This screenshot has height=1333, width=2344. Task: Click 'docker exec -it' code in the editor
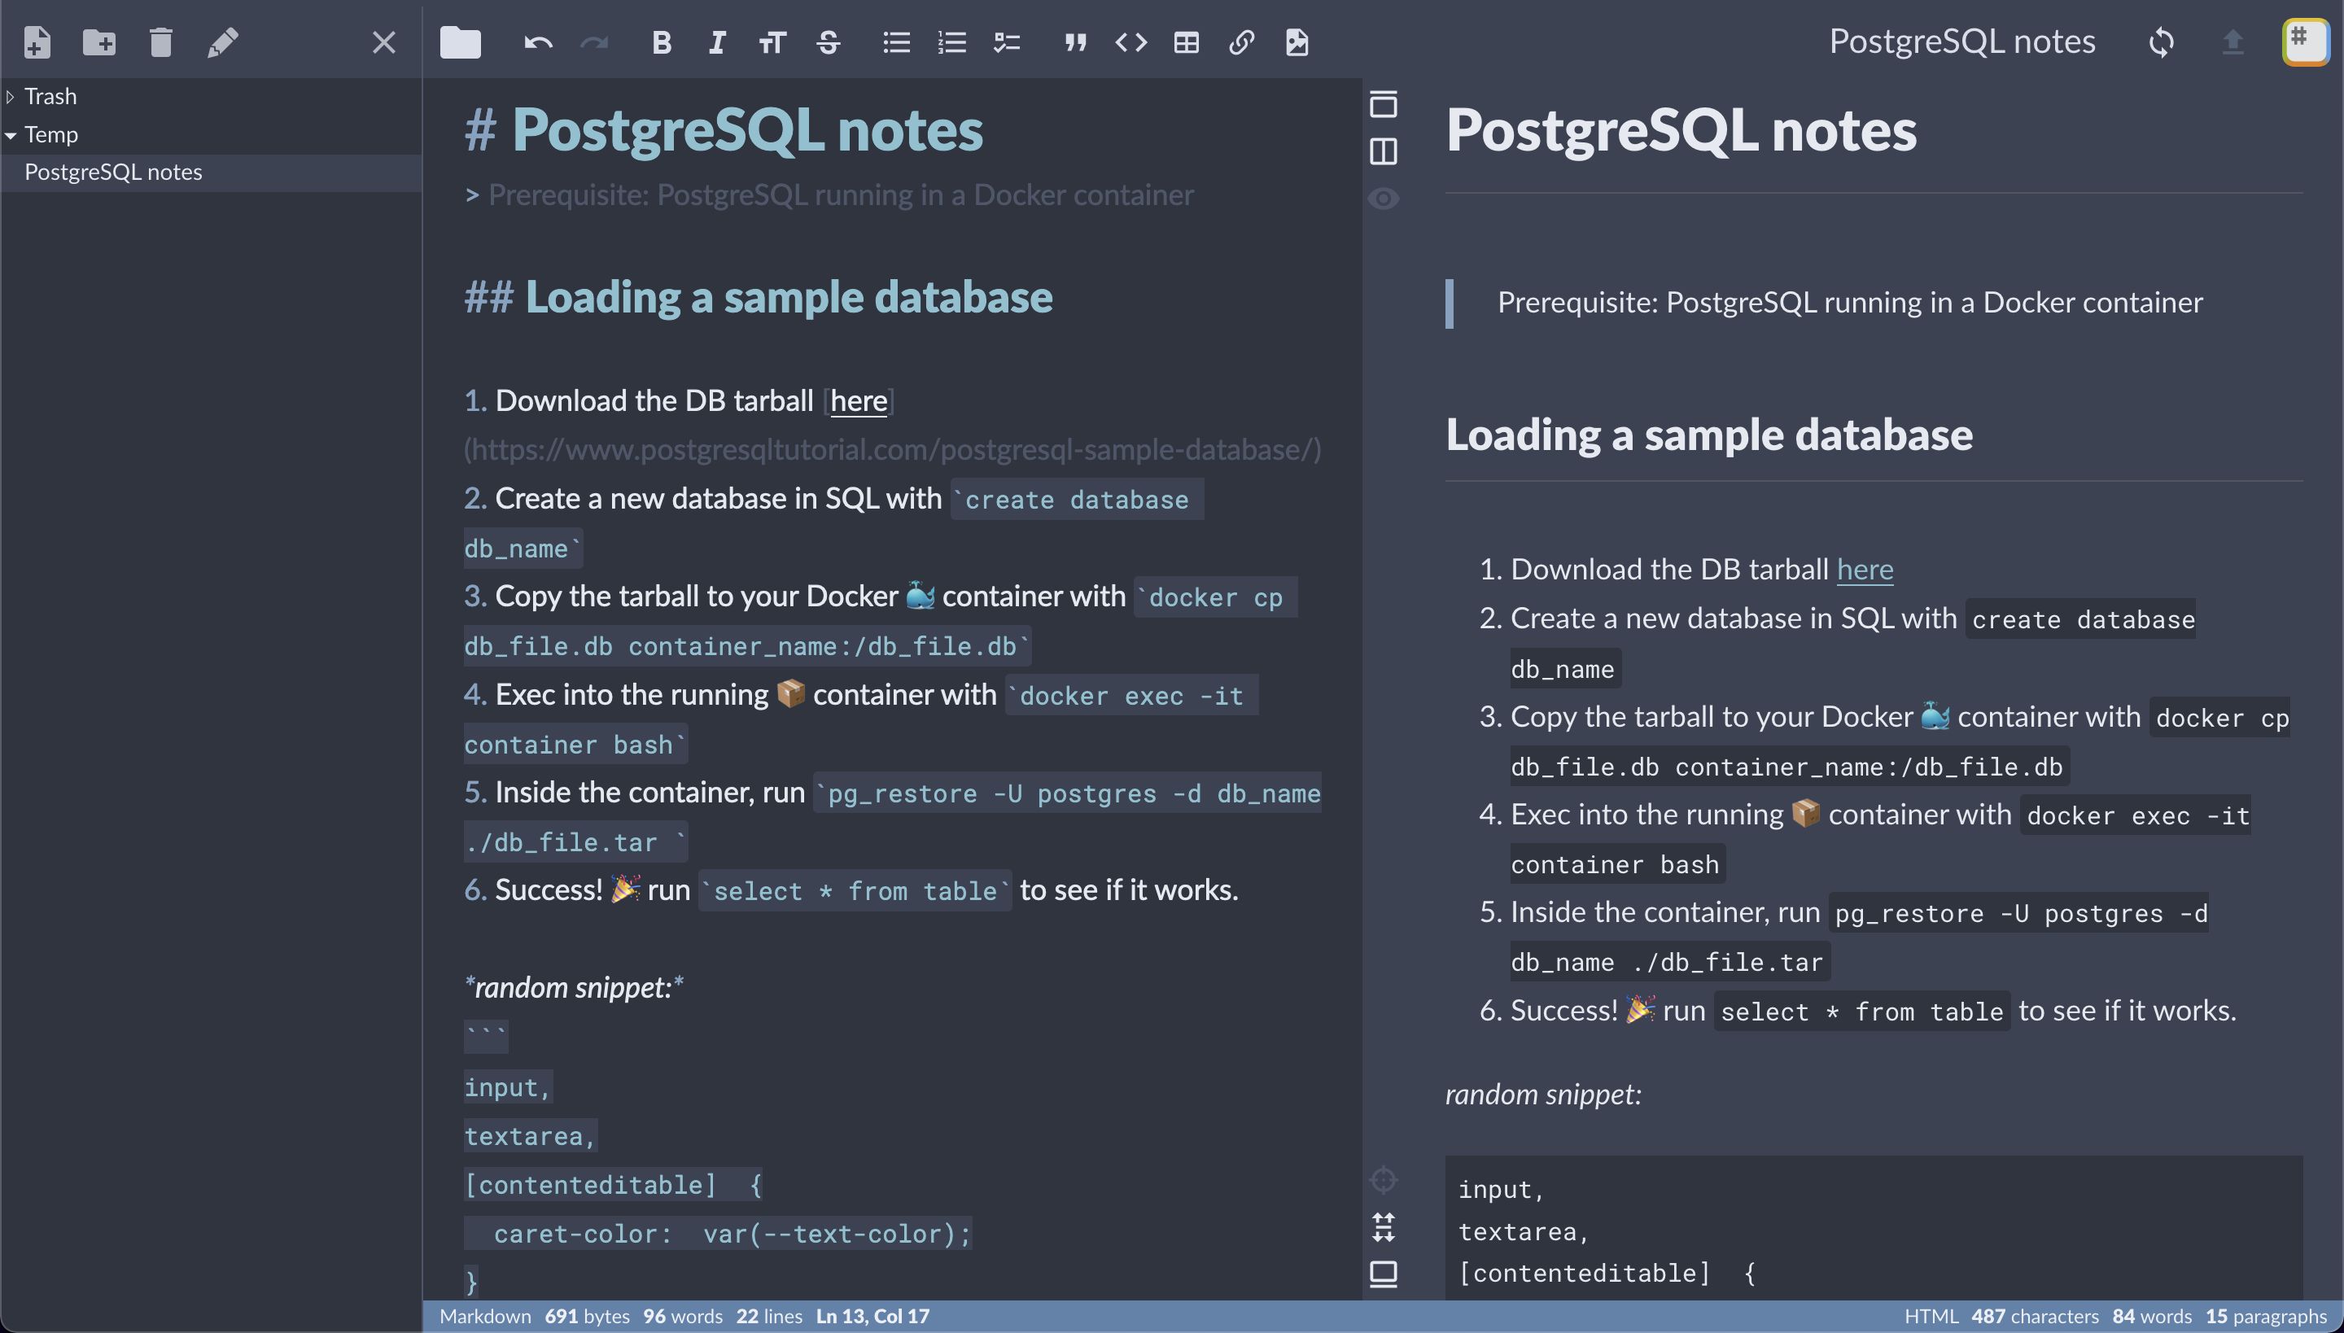(x=1130, y=696)
